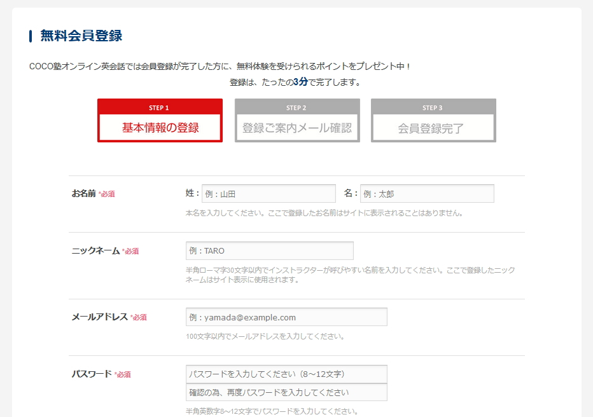Click the password confirmation field

coord(286,392)
